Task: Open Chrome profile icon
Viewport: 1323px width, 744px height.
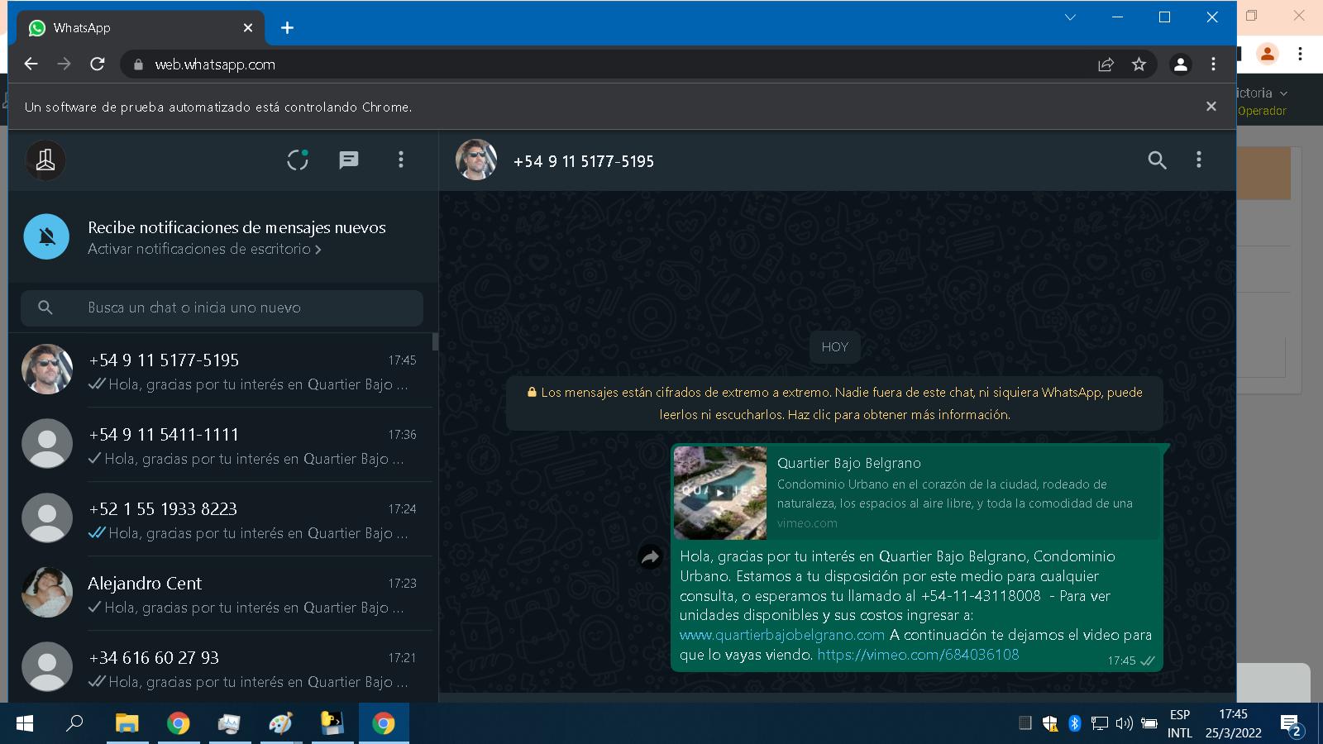Action: (x=1181, y=64)
